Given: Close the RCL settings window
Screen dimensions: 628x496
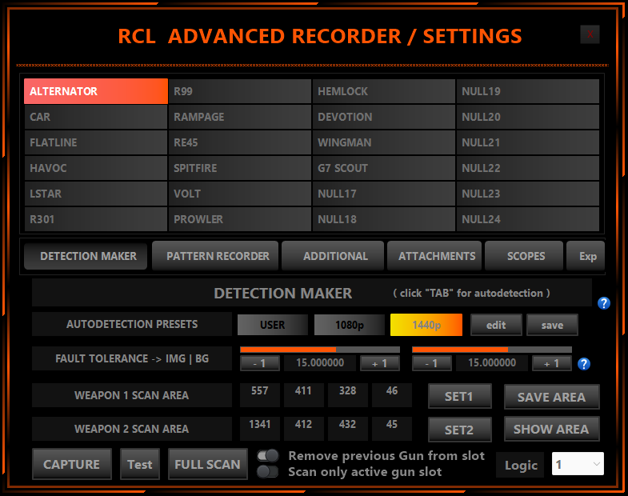Looking at the screenshot, I should tap(590, 34).
